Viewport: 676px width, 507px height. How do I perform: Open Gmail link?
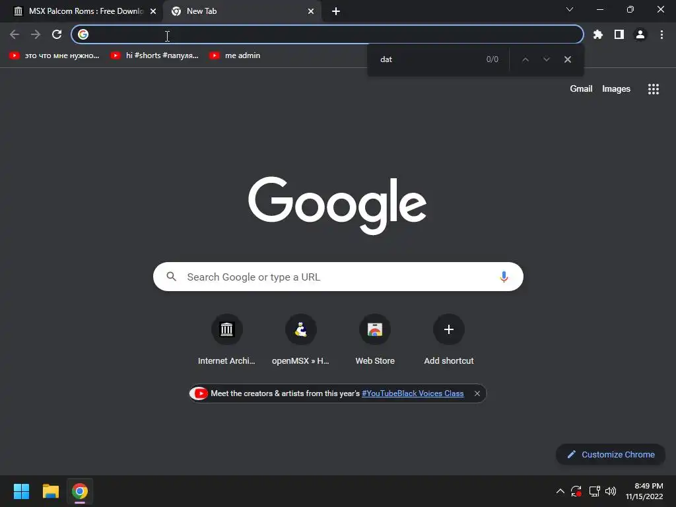pyautogui.click(x=581, y=89)
